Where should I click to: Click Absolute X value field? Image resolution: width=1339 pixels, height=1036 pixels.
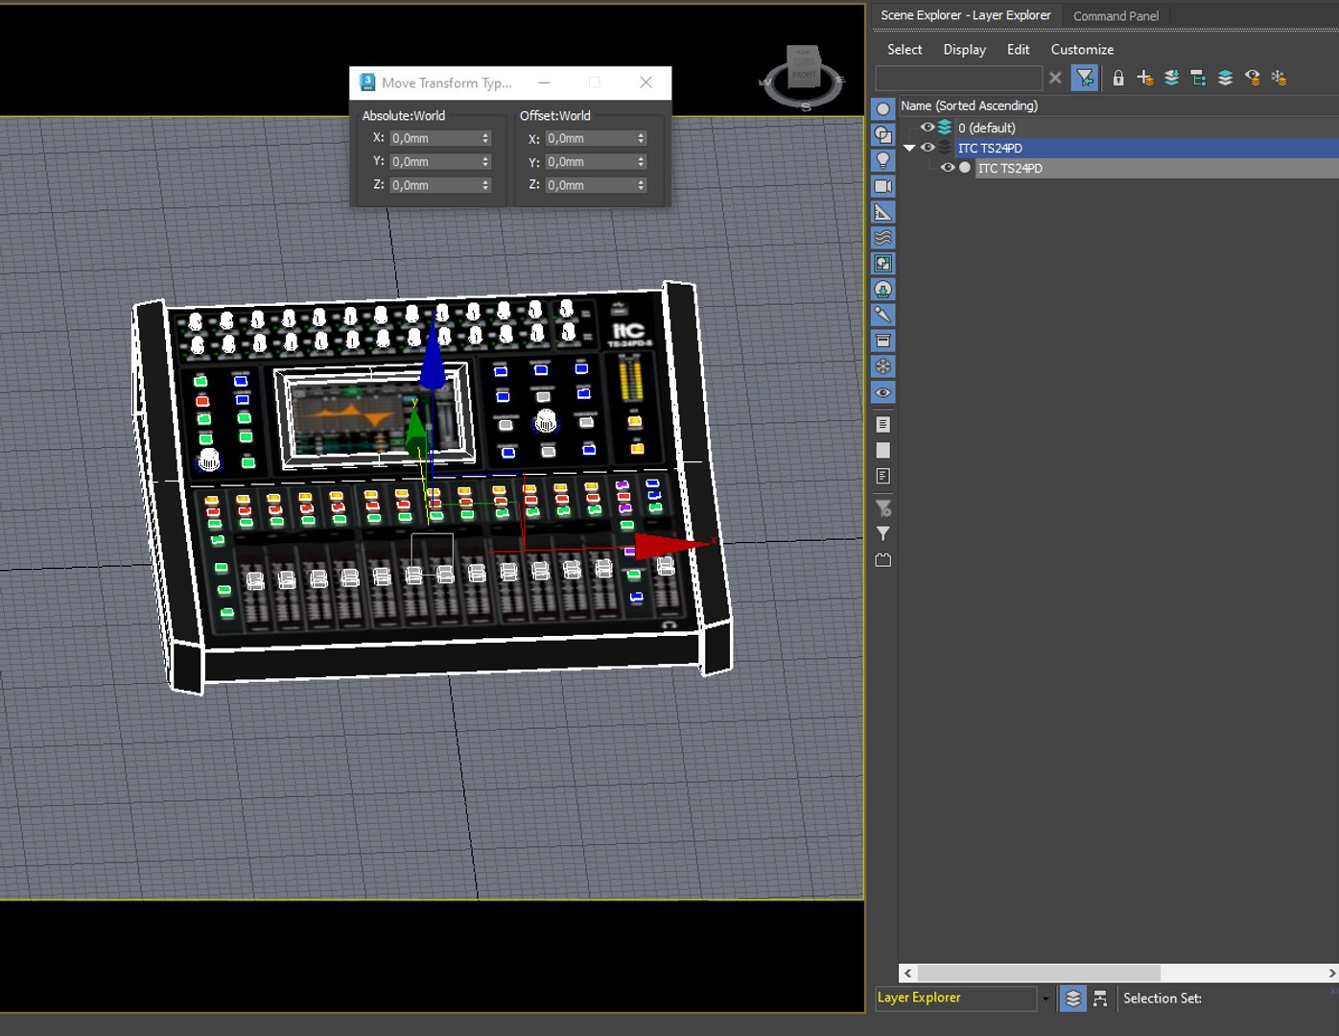tap(434, 138)
